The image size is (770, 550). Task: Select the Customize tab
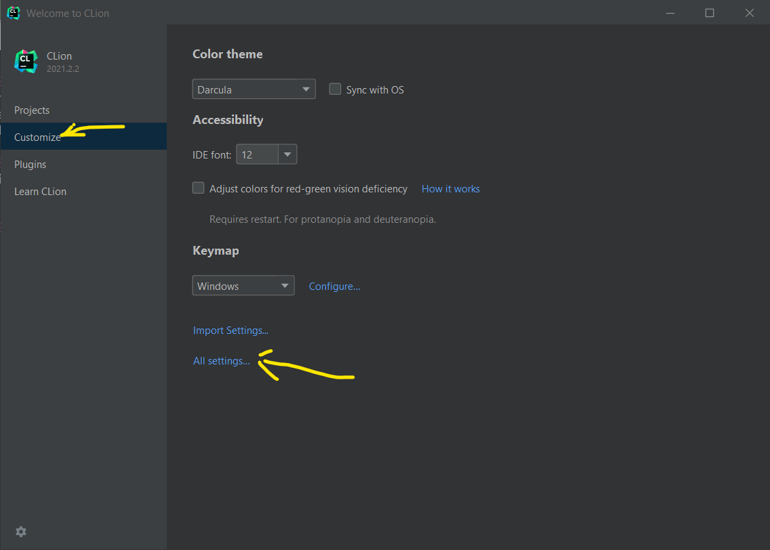click(83, 136)
